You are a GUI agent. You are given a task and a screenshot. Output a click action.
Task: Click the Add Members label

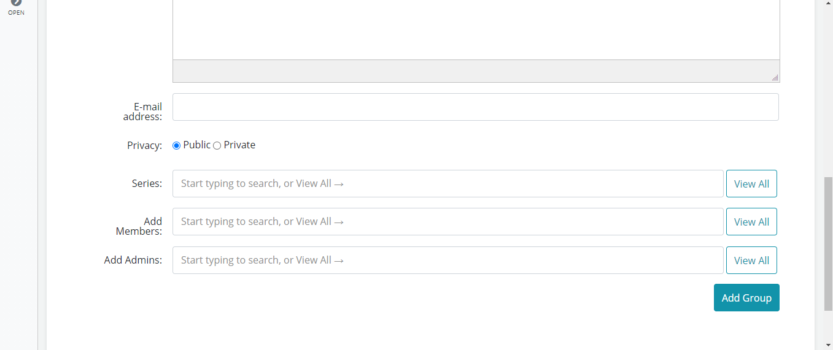click(x=139, y=226)
